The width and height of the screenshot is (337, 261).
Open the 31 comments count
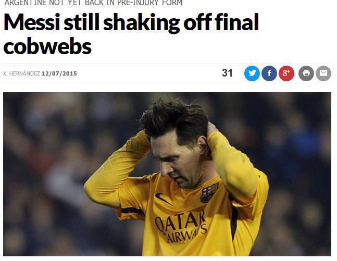pos(227,73)
